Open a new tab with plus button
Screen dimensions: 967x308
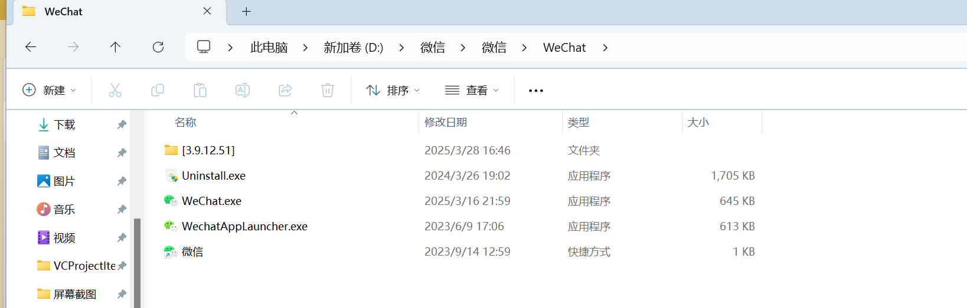click(x=247, y=11)
